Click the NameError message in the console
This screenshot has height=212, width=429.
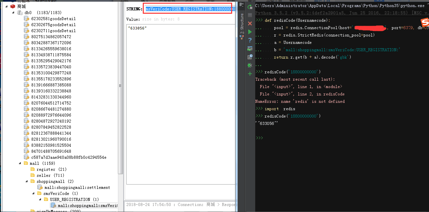(300, 101)
